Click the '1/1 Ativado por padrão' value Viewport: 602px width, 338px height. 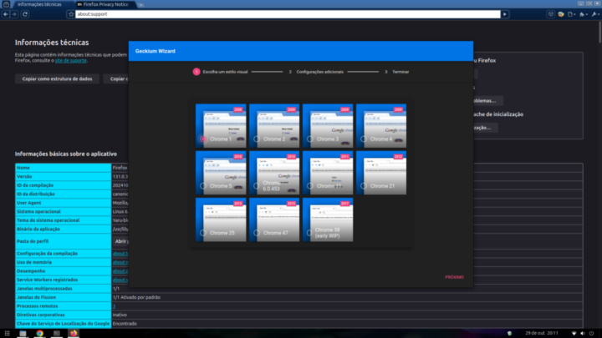click(x=136, y=297)
